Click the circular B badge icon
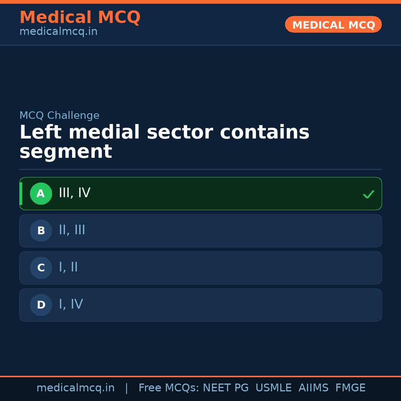The image size is (401, 401). (x=41, y=231)
